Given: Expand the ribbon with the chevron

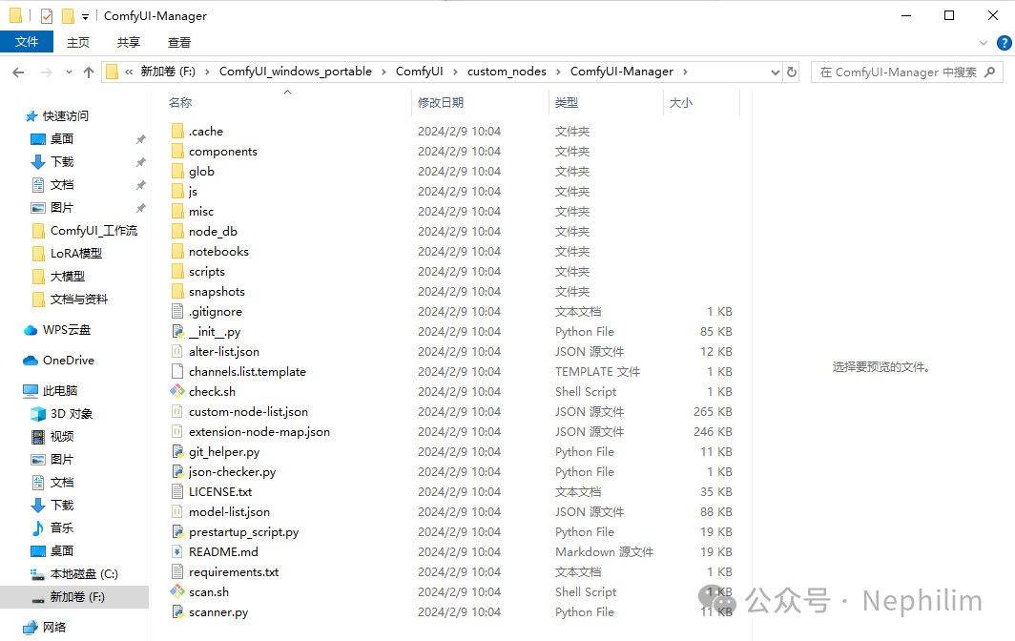Looking at the screenshot, I should tap(984, 43).
